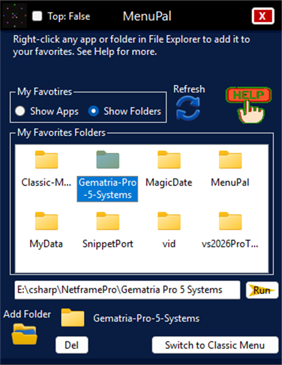The image size is (282, 365).
Task: Select the Classic-M... folder icon
Action: 46,160
